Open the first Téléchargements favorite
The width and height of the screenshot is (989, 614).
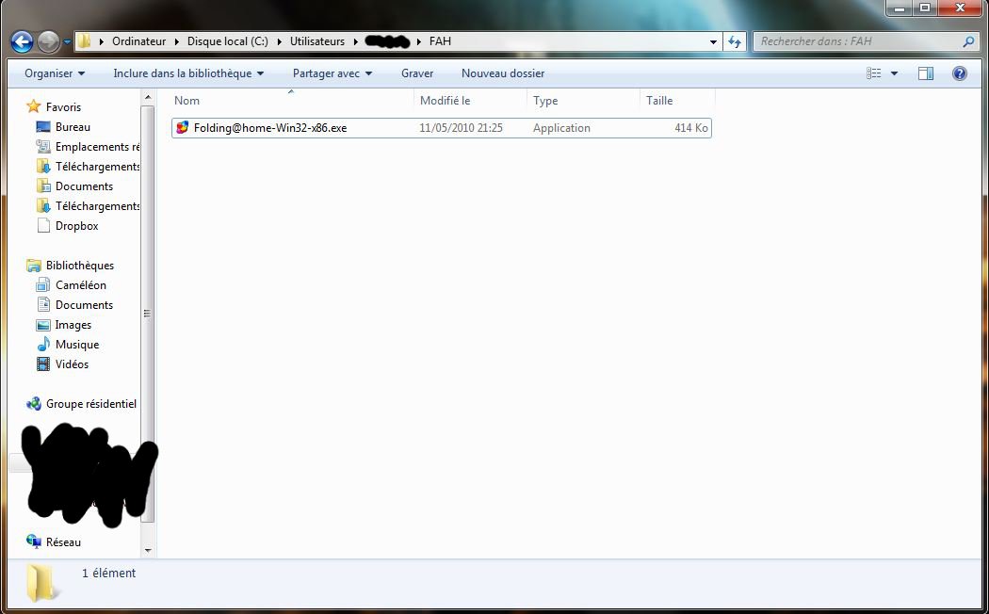pos(97,167)
